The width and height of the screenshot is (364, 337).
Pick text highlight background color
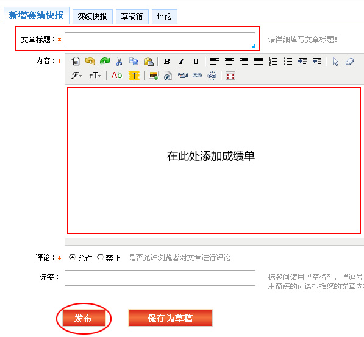[x=134, y=76]
